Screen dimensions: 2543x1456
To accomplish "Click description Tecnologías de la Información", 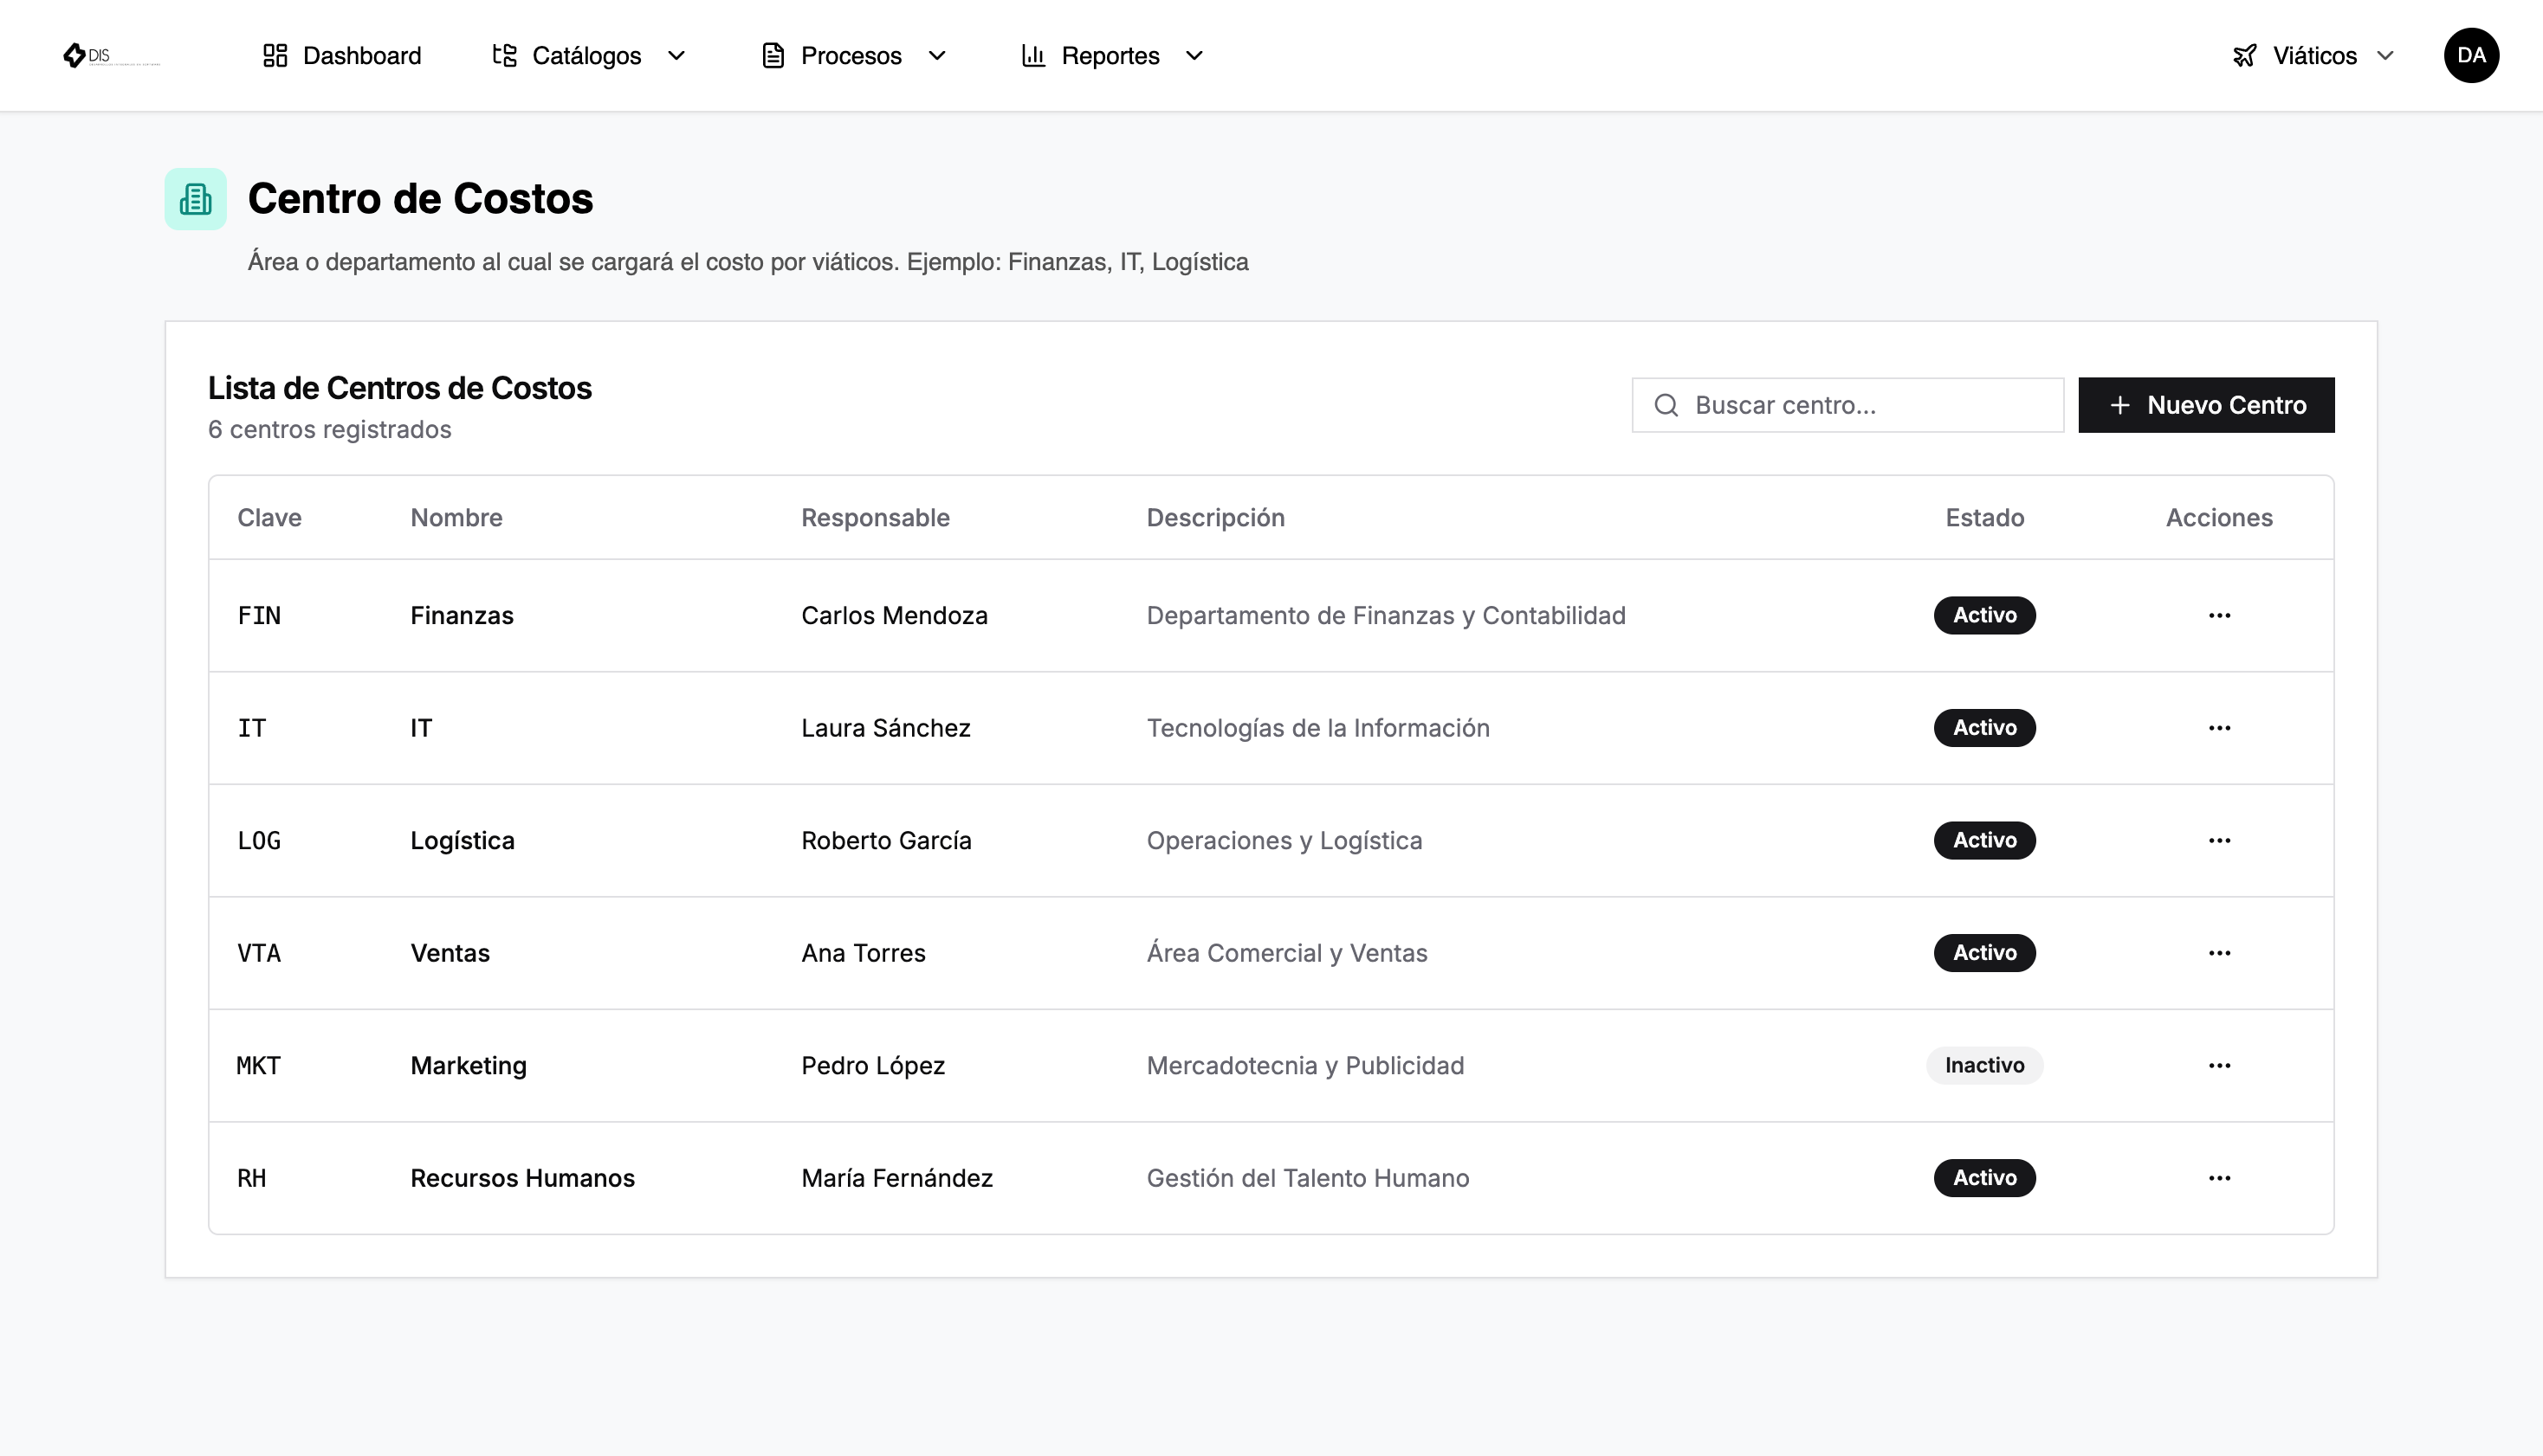I will (x=1317, y=728).
